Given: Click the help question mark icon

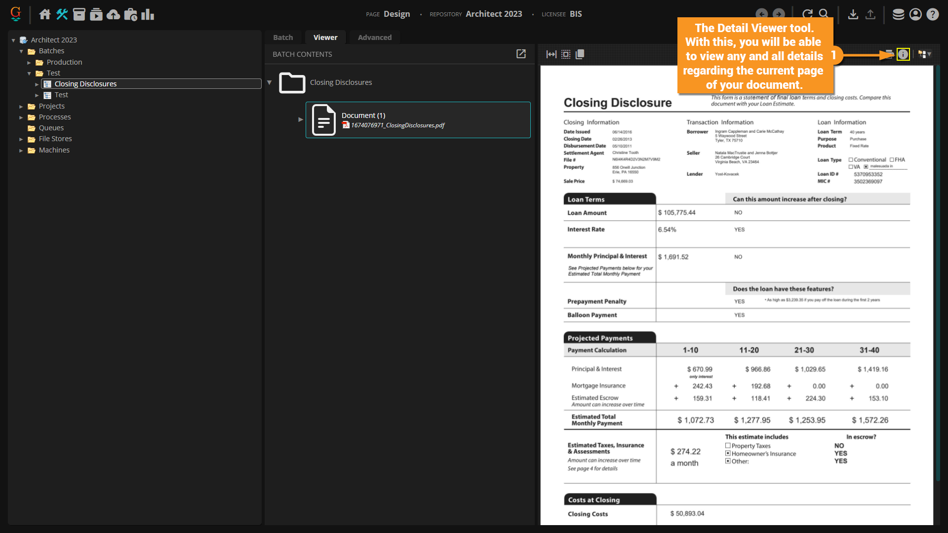Looking at the screenshot, I should tap(932, 14).
